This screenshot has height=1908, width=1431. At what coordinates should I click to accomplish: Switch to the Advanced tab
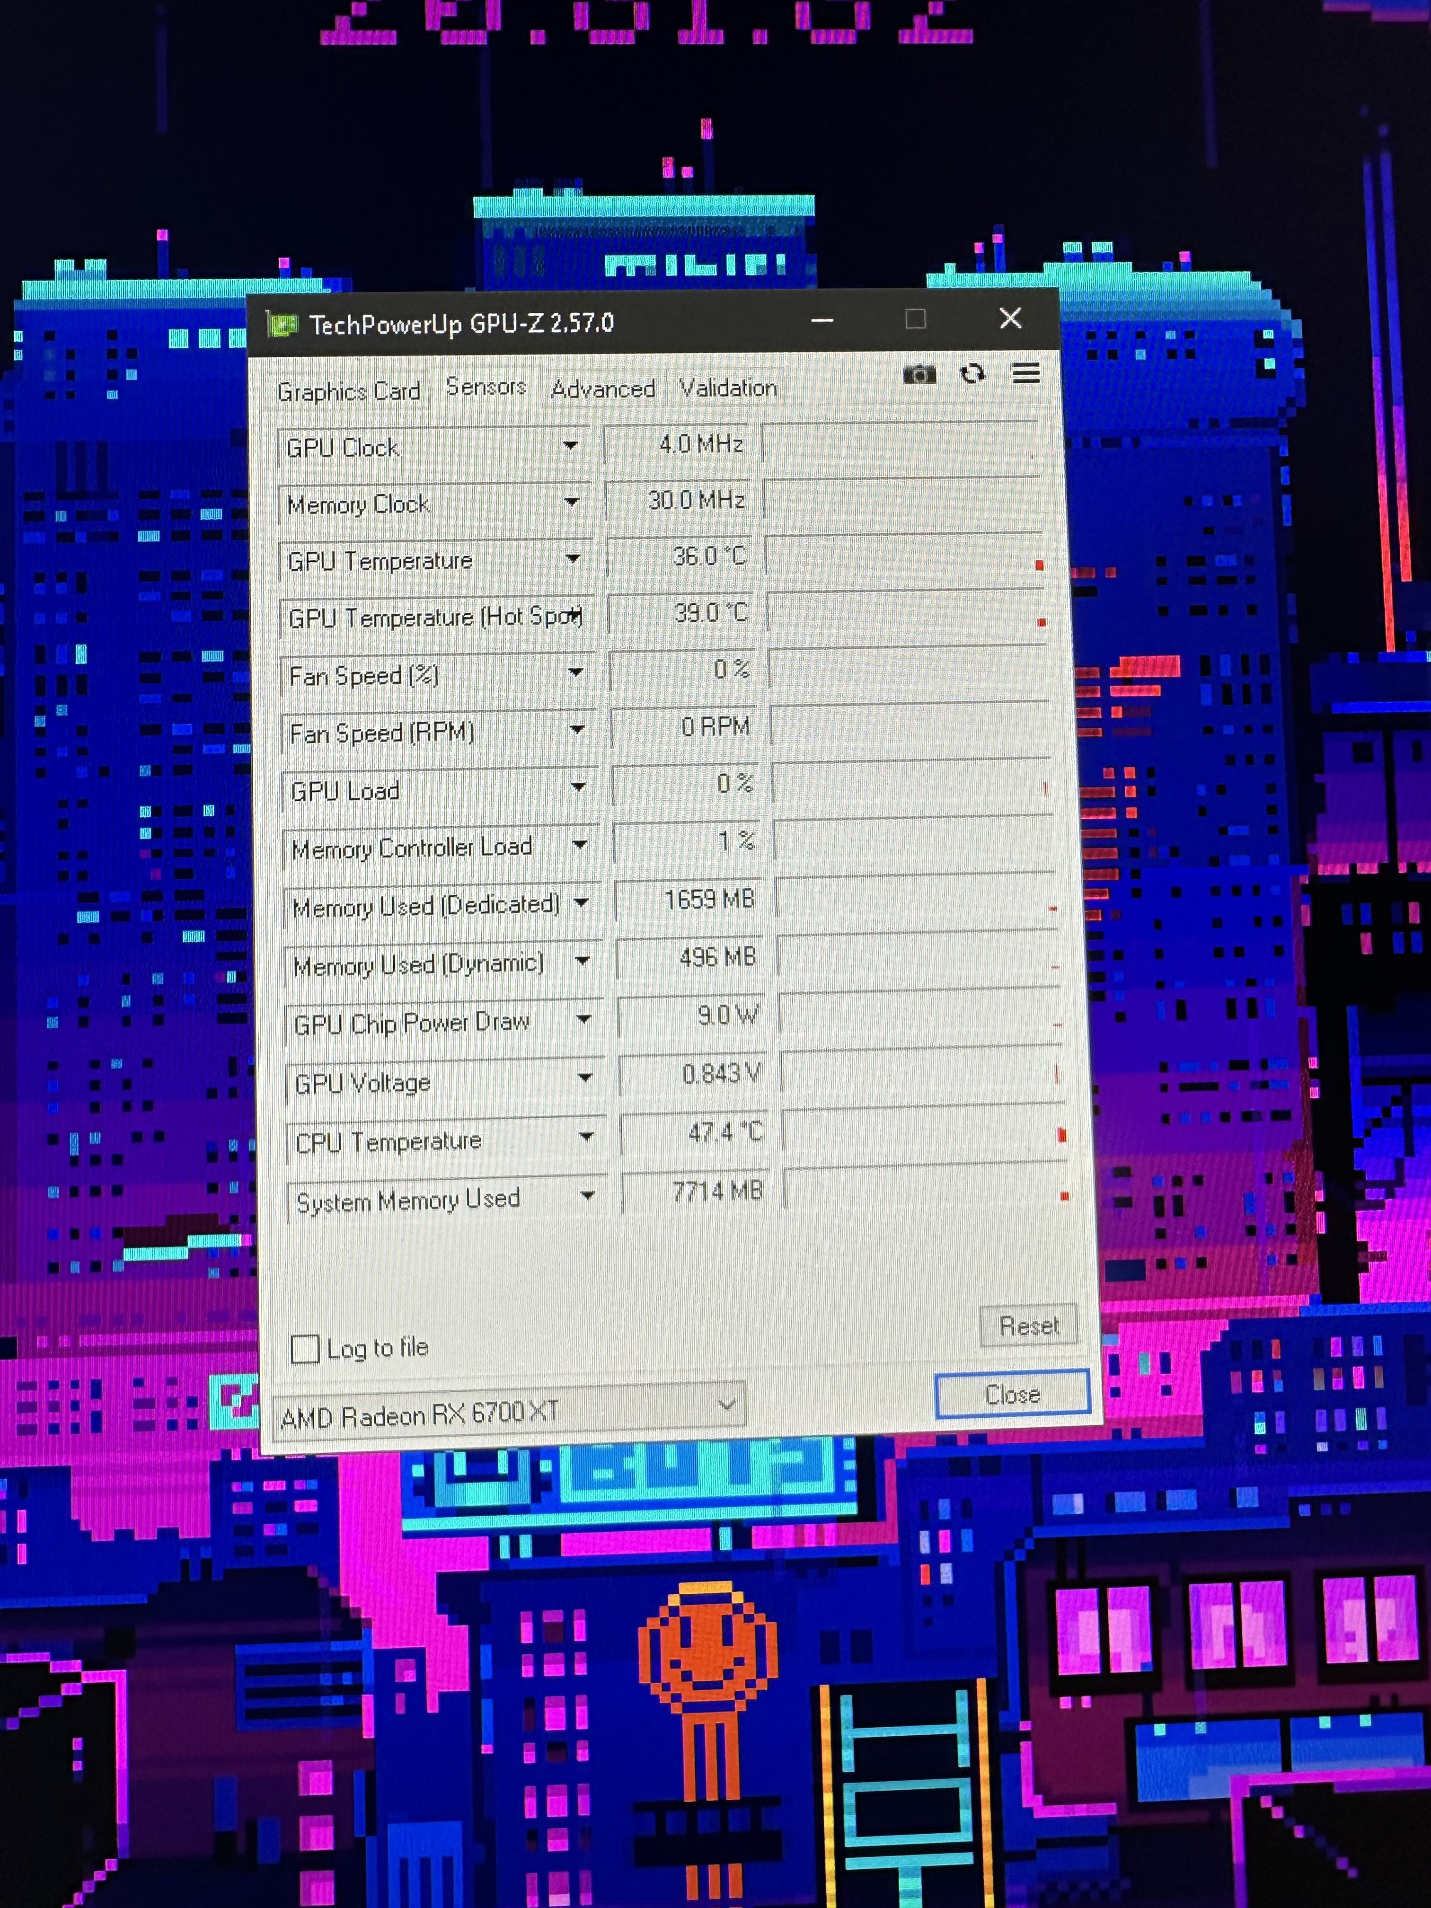pos(602,389)
